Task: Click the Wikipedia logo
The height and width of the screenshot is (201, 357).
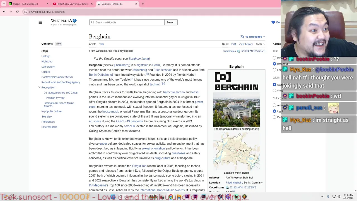Action: pyautogui.click(x=64, y=22)
